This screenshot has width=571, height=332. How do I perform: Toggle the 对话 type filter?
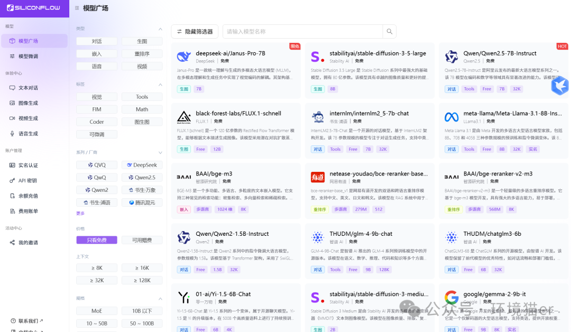pos(97,41)
